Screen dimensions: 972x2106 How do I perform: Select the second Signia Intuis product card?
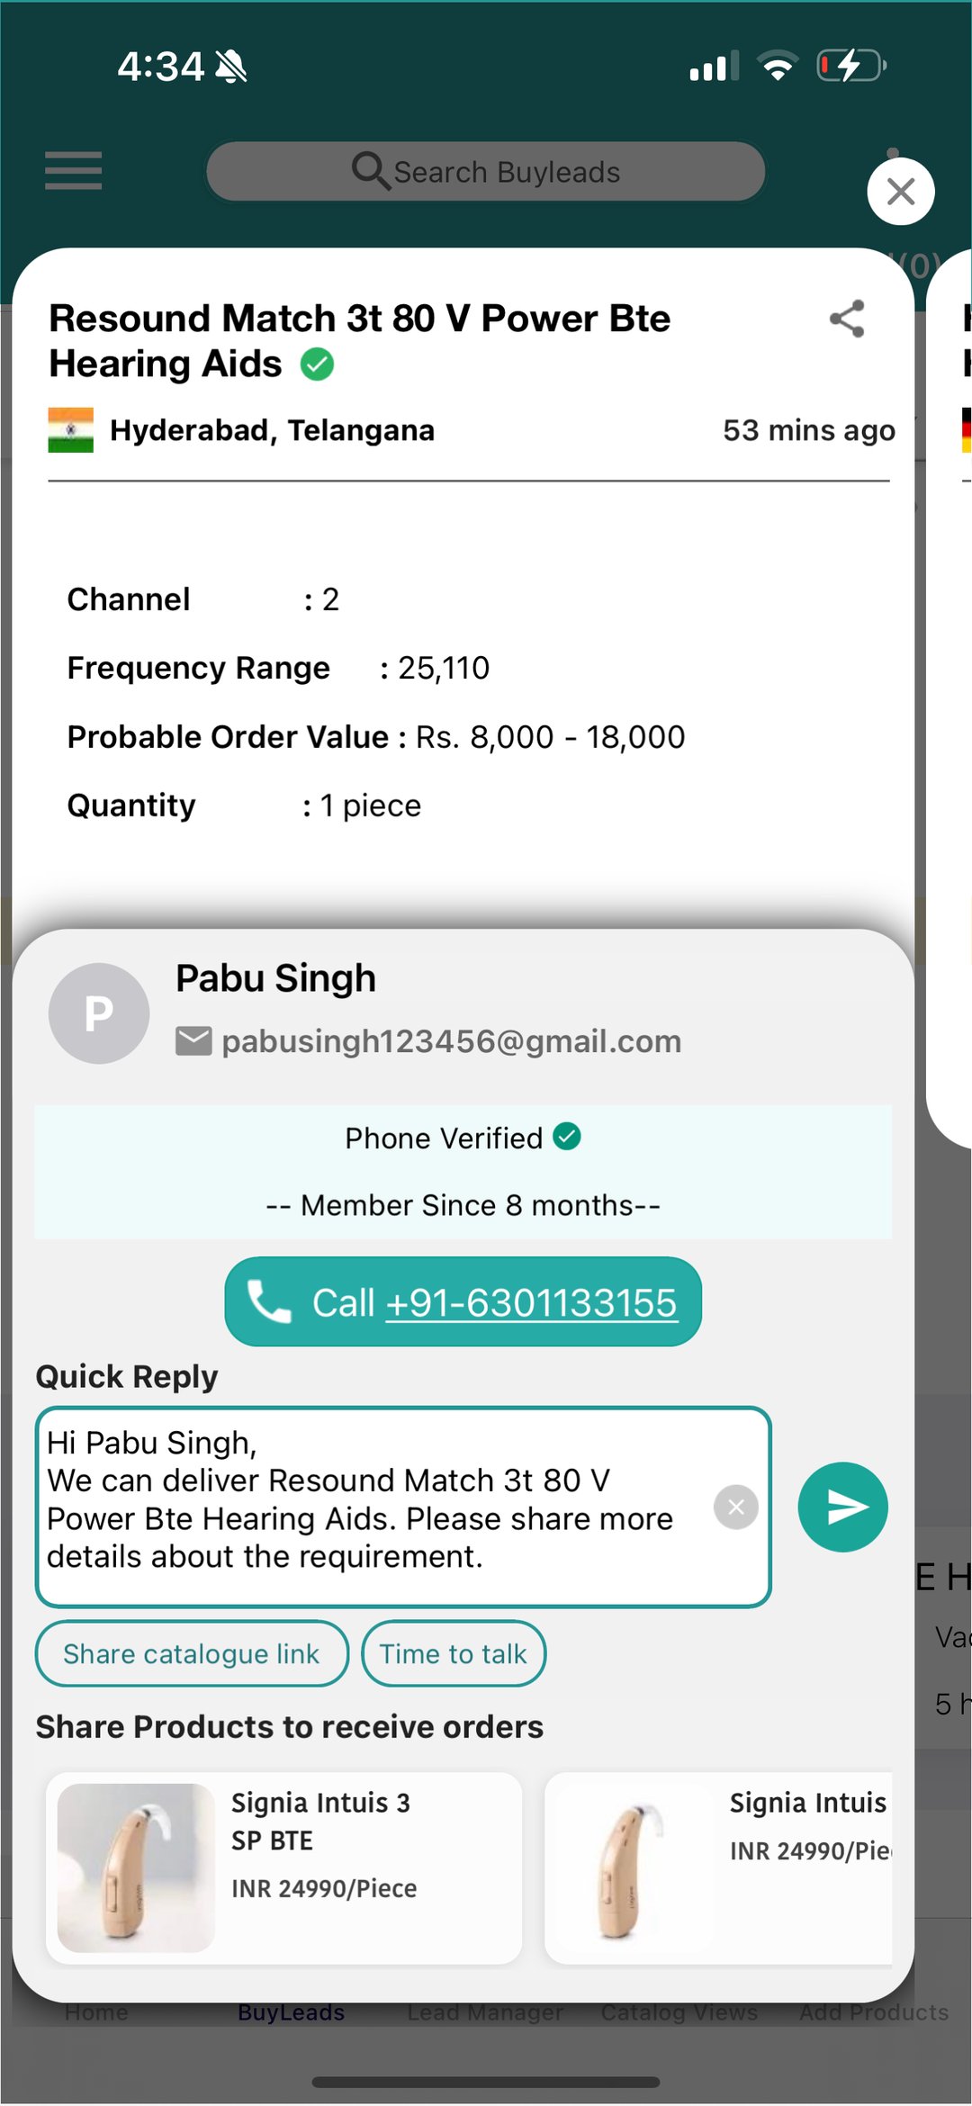pyautogui.click(x=718, y=1867)
